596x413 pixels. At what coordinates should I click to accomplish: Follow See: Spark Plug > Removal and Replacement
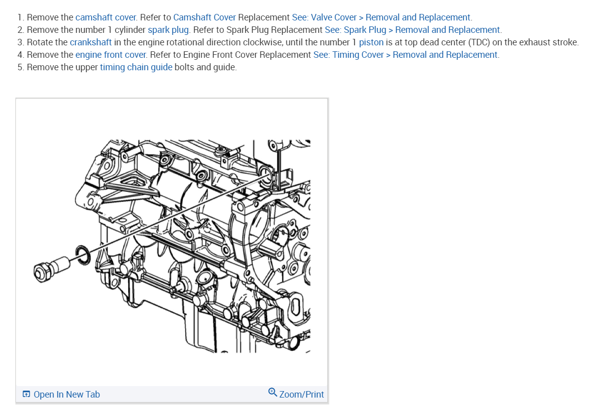(x=412, y=30)
